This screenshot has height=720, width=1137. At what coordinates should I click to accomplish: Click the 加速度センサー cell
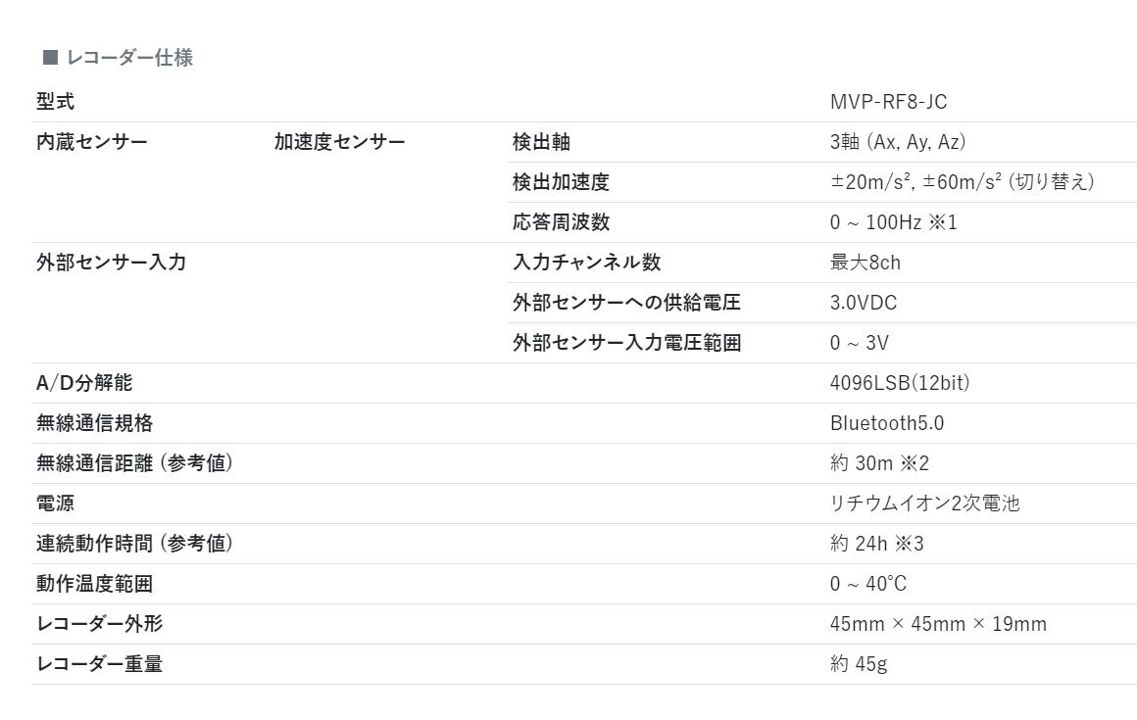point(339,142)
